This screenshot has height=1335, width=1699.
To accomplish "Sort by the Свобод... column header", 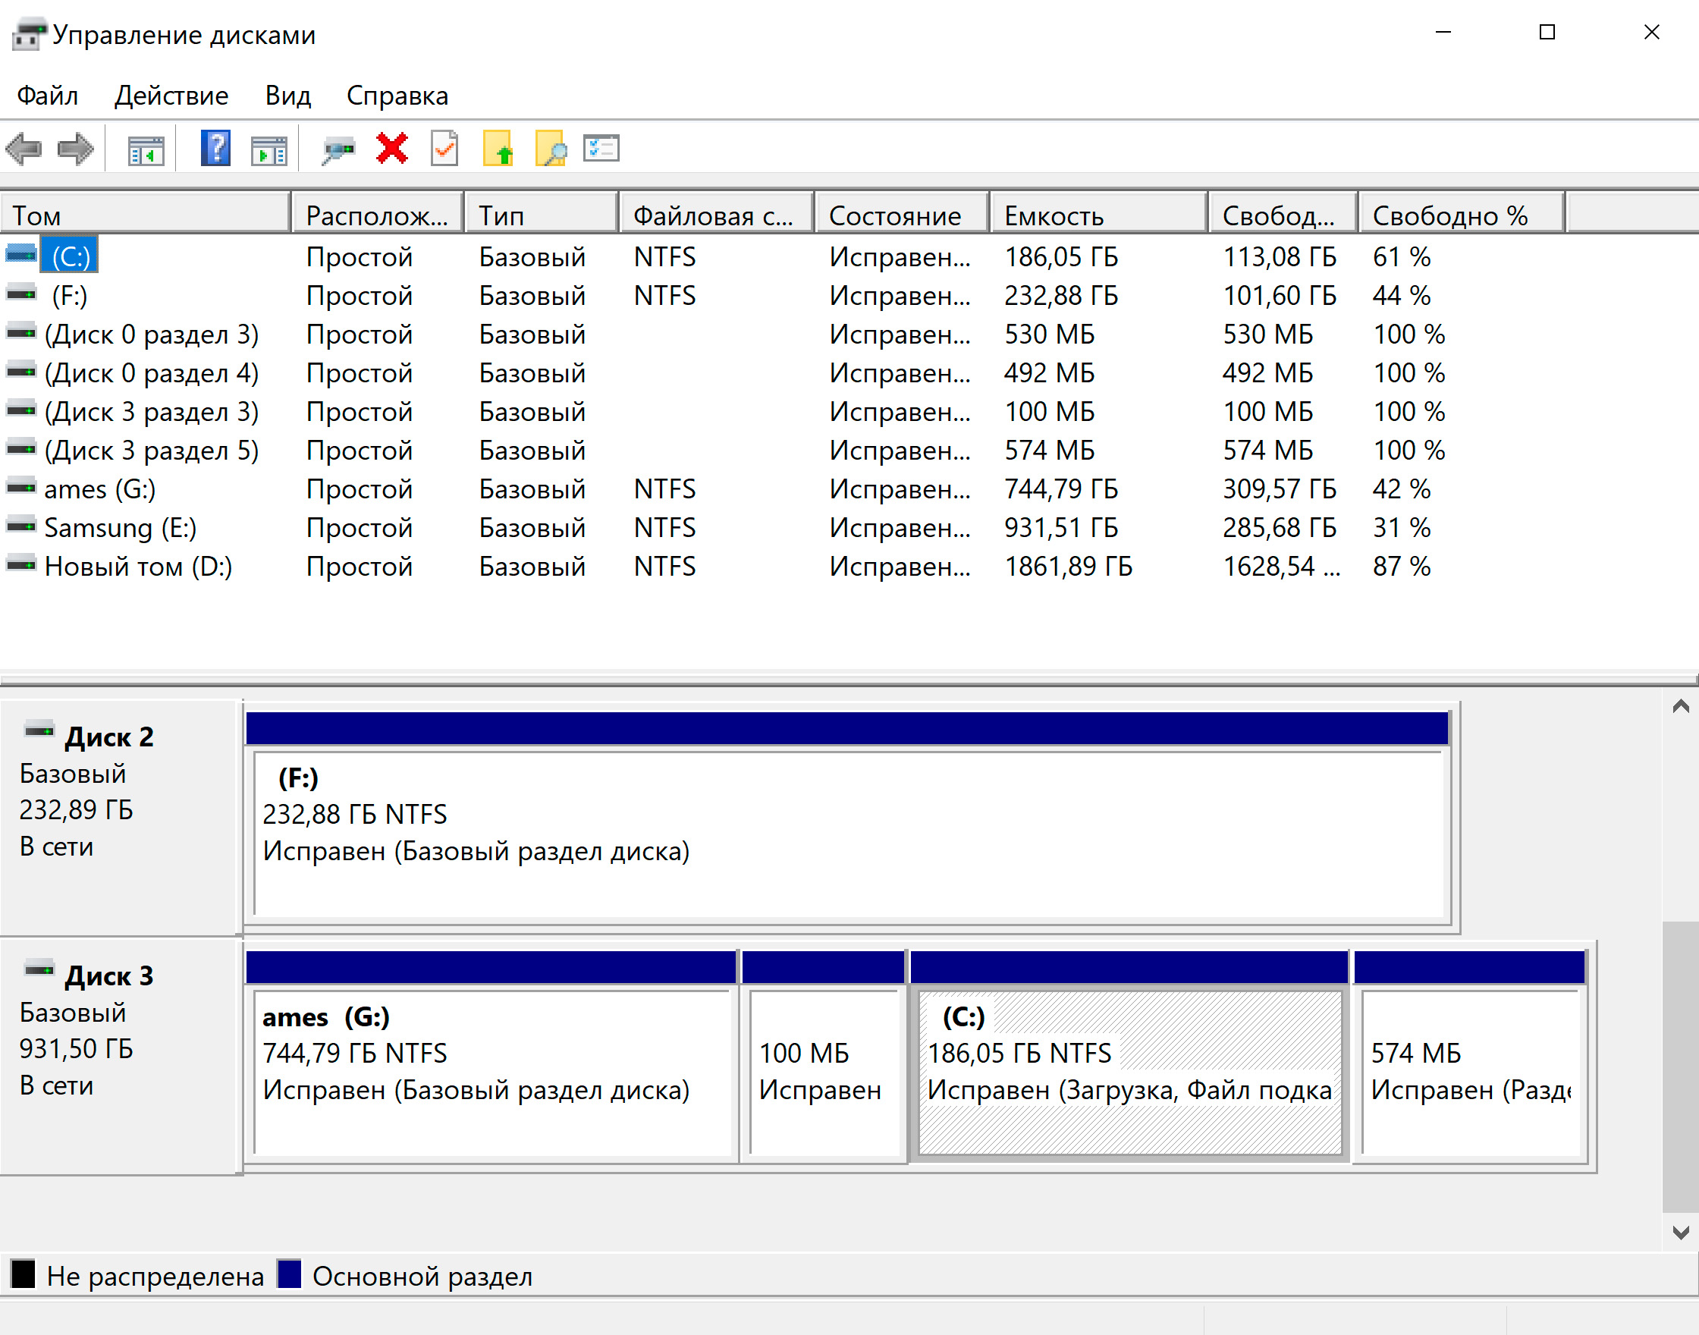I will click(1283, 214).
